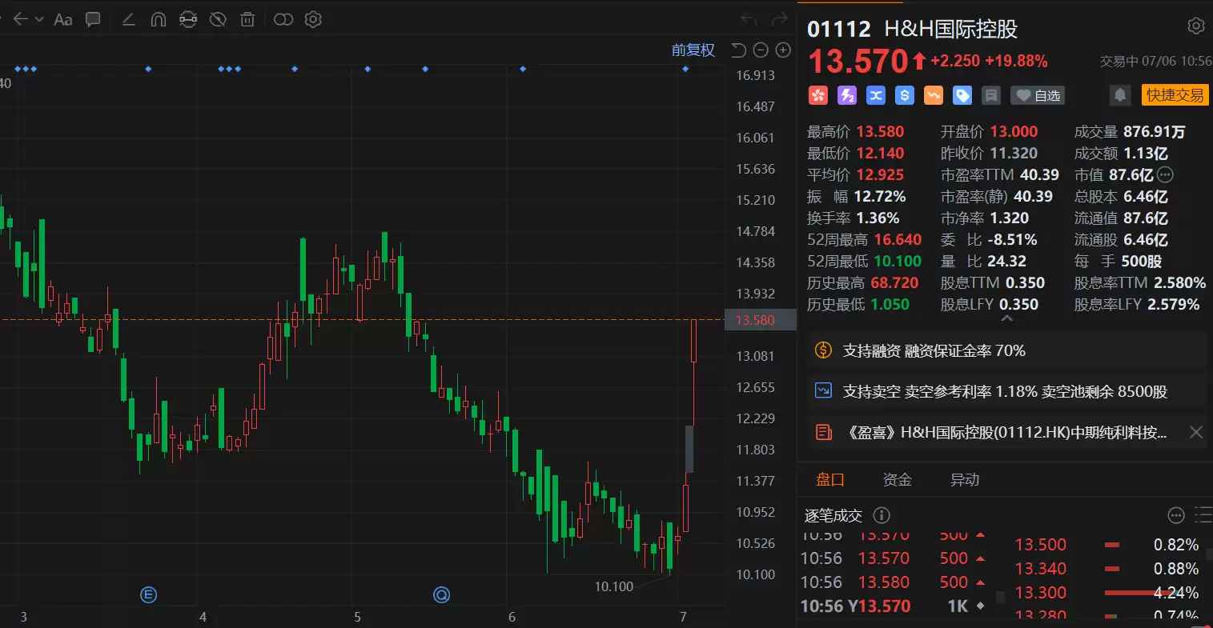
Task: Click the 市盈率TTM value 40.39
Action: click(x=1039, y=175)
